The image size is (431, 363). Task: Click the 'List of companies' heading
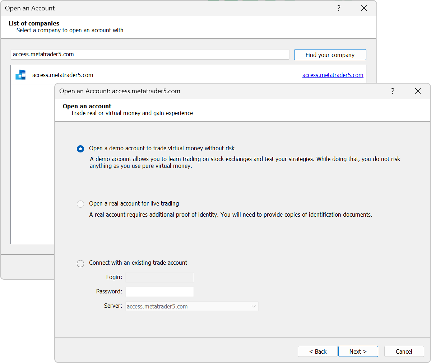tap(34, 23)
